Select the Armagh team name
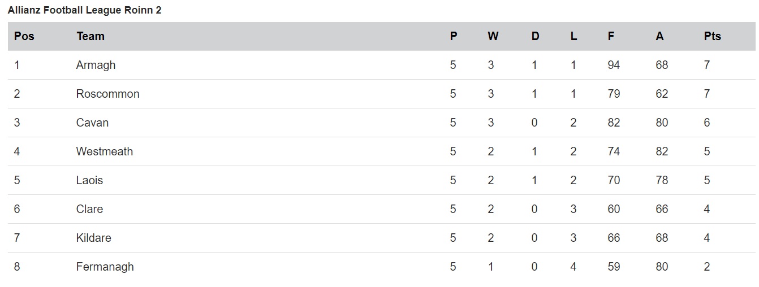The image size is (759, 287). [x=96, y=66]
